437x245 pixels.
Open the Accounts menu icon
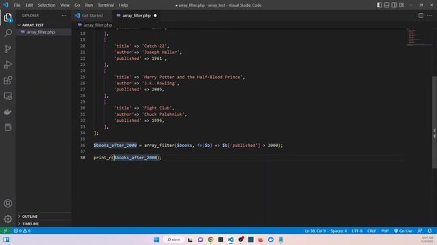click(x=8, y=203)
